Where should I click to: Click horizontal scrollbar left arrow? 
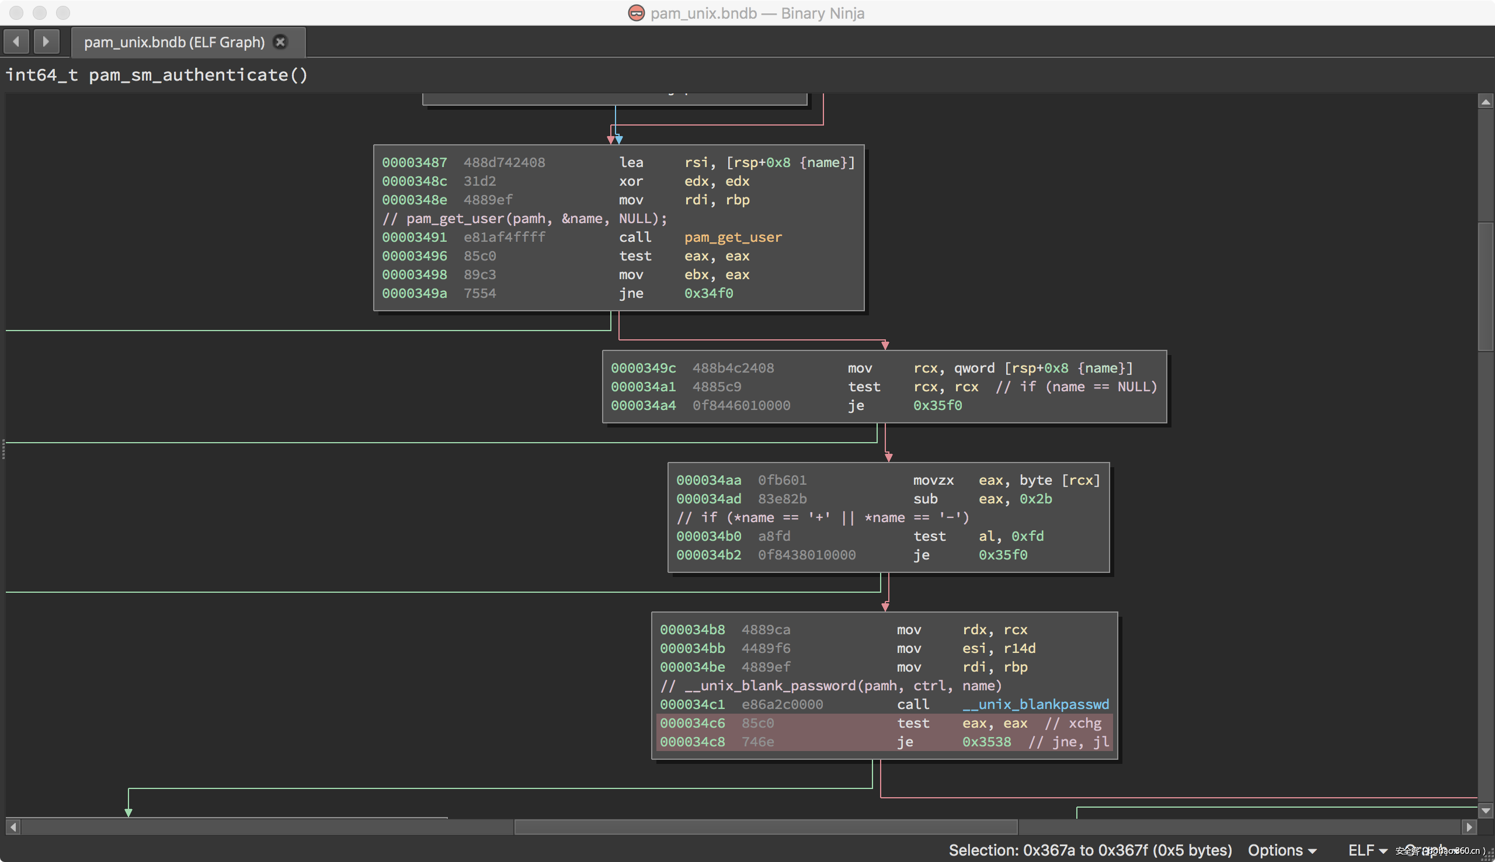coord(13,826)
